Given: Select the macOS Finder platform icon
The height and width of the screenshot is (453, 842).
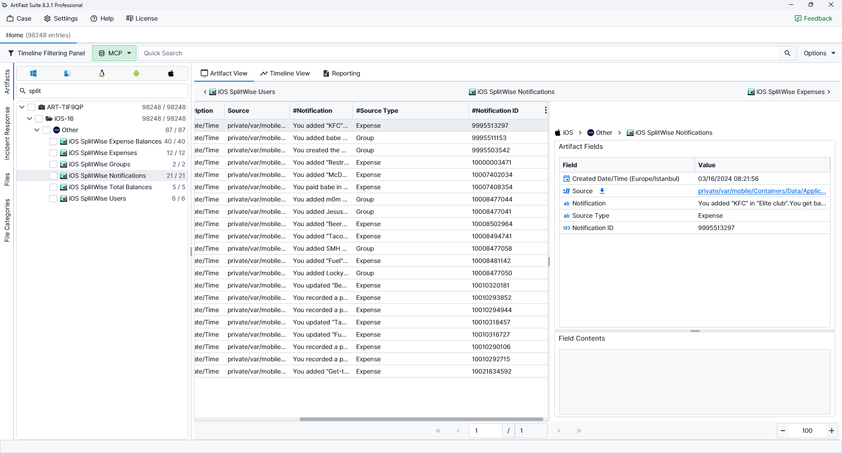Looking at the screenshot, I should [68, 73].
